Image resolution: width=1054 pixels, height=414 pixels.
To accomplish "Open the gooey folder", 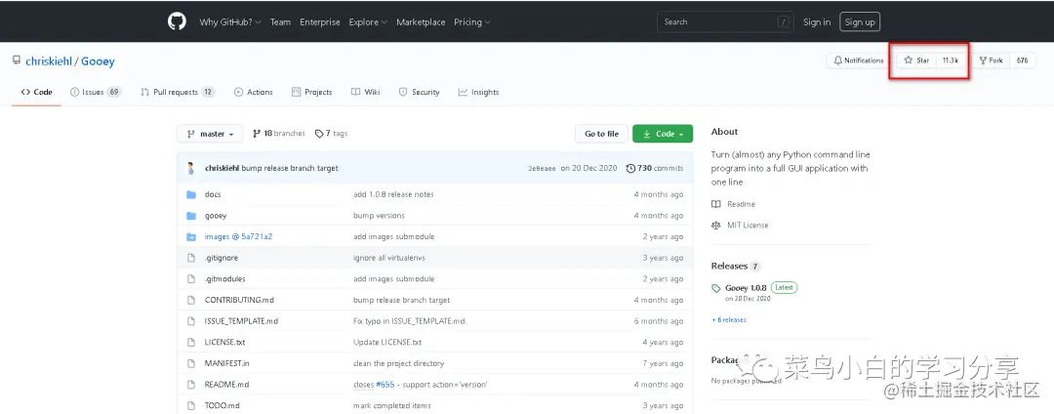I will coord(216,216).
